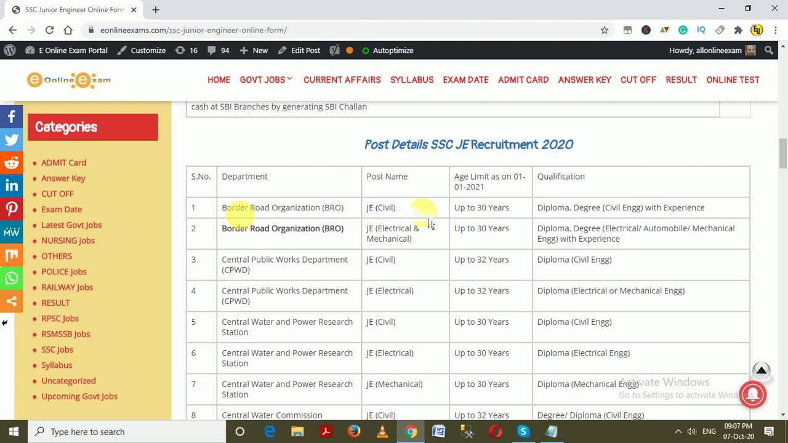Open E Online Exam Portal dashboard link
The width and height of the screenshot is (788, 443).
click(66, 50)
